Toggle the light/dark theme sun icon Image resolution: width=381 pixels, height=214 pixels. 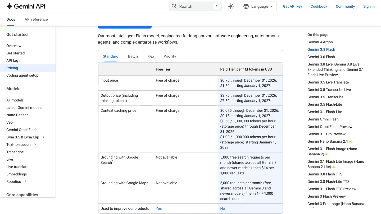(231, 6)
